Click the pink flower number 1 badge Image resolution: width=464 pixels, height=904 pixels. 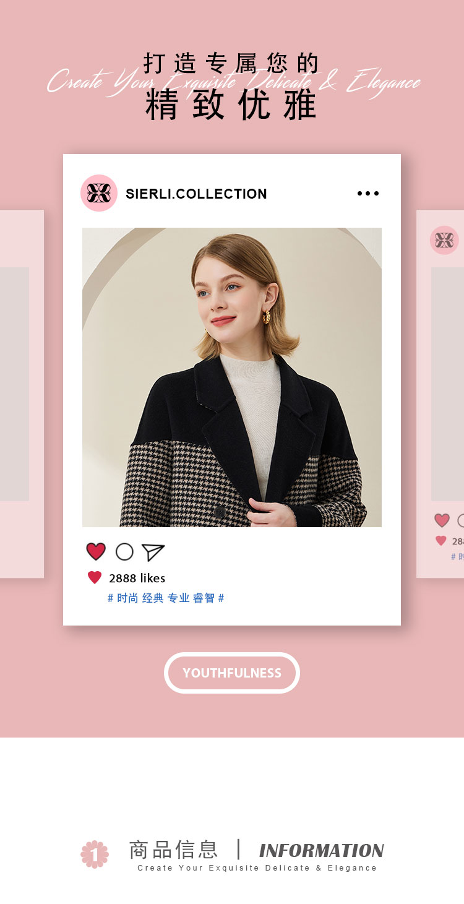coord(95,854)
